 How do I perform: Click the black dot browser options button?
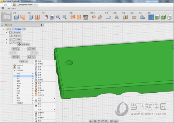click(x=41, y=25)
